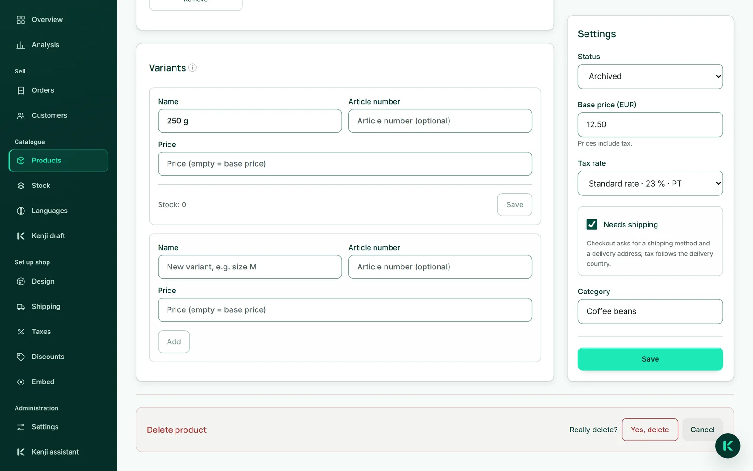The height and width of the screenshot is (471, 753).
Task: Save the 250 g variant
Action: tap(514, 204)
